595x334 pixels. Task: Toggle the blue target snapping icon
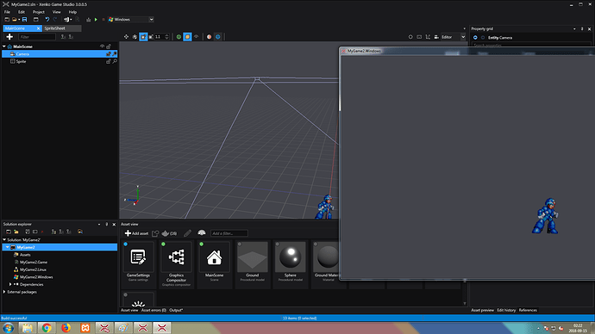click(x=218, y=37)
